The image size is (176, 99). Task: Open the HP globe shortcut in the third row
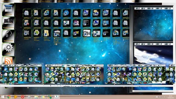(116, 33)
